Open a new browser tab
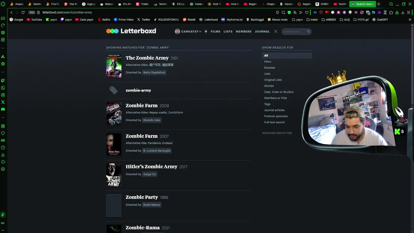Screen dimensions: 414x233 pyautogui.click(x=378, y=4)
